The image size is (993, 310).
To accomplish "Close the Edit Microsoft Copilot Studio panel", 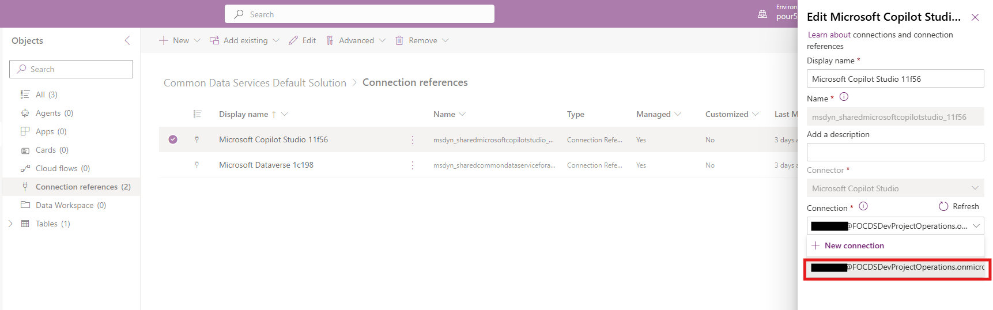I will pyautogui.click(x=975, y=17).
